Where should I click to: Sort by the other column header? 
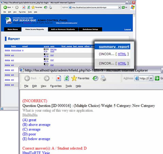click(x=87, y=46)
